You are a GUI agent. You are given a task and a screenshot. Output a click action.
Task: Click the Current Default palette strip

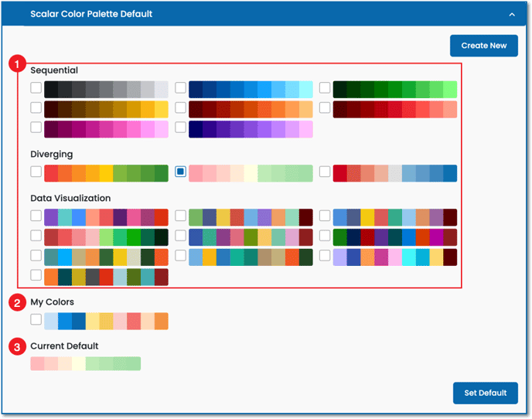(x=86, y=363)
